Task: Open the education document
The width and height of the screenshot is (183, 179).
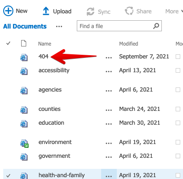Action: coord(51,123)
